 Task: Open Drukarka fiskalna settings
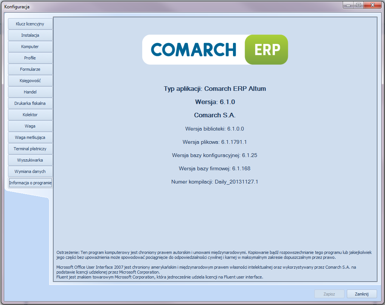coord(30,103)
